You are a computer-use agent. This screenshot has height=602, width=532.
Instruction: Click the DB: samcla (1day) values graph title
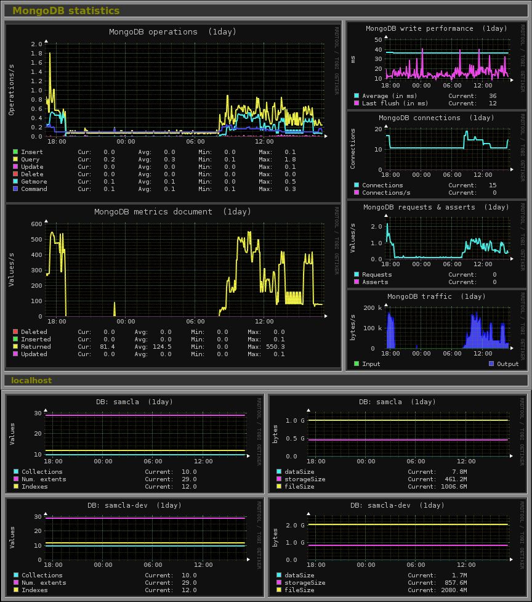coord(134,402)
